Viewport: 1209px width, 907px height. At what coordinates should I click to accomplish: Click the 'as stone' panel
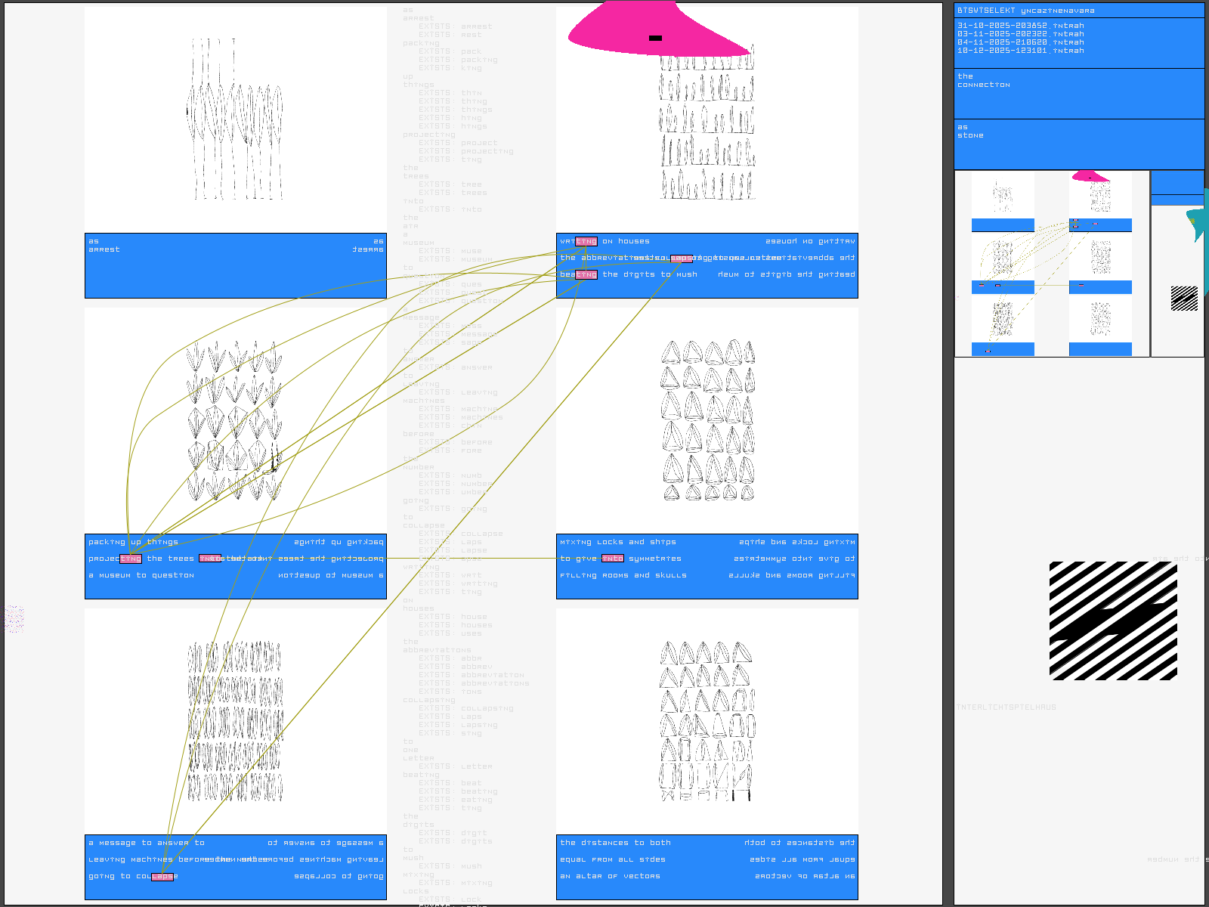pos(1078,144)
